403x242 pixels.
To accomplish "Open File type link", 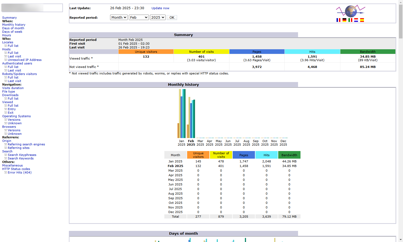I will point(9,91).
